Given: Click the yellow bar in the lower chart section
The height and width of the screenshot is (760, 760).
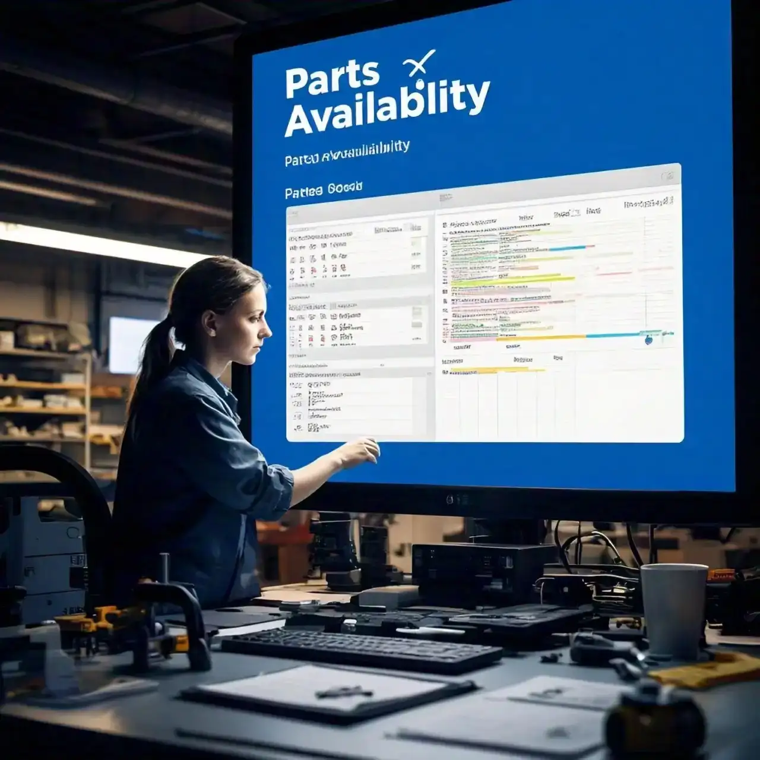Looking at the screenshot, I should (x=493, y=370).
